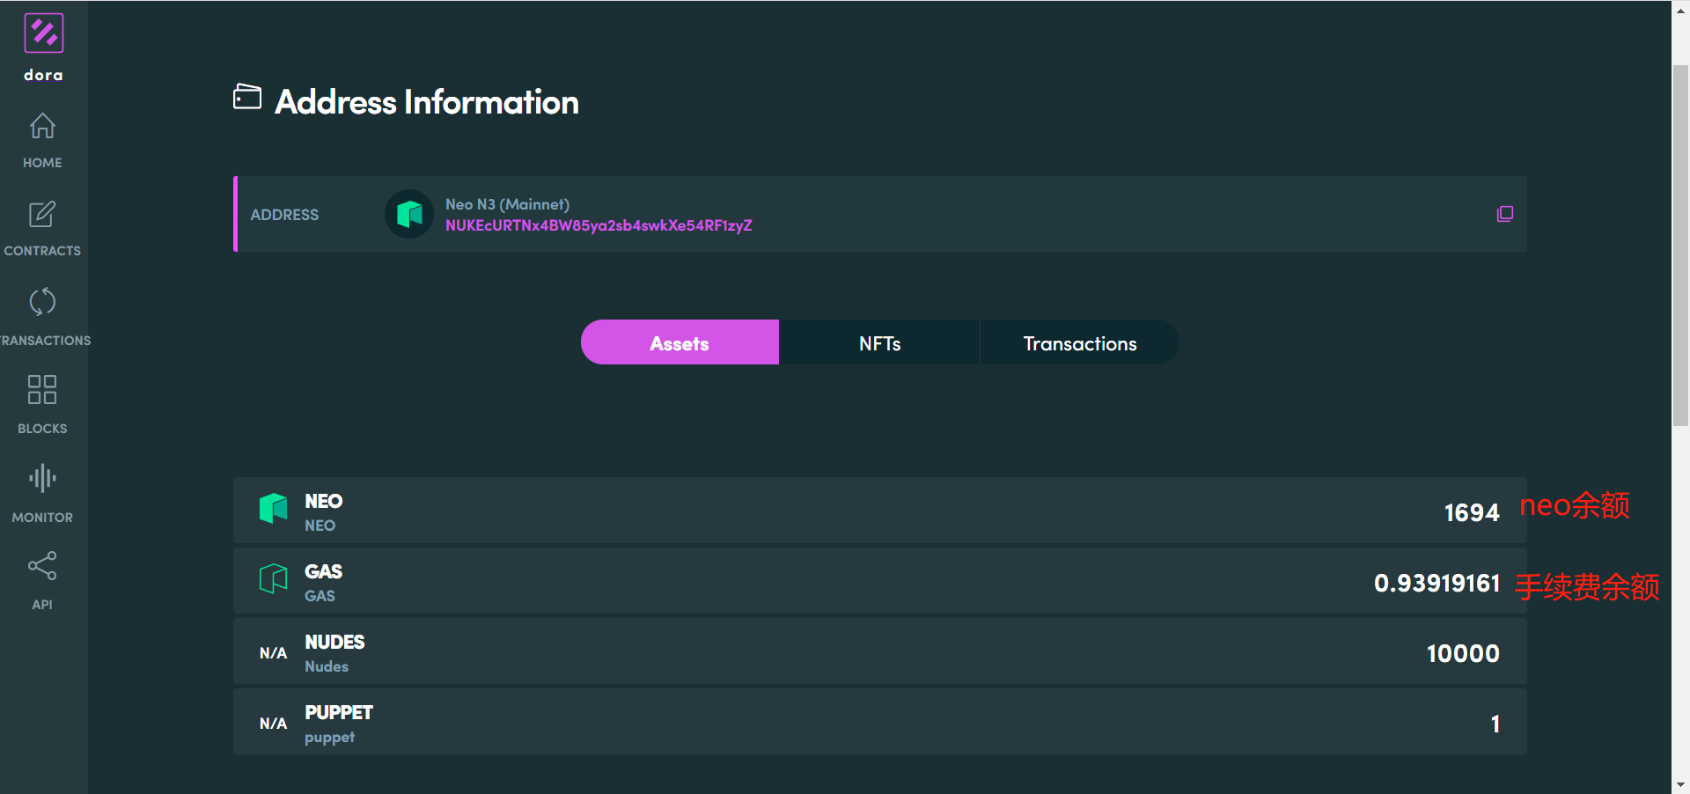The image size is (1690, 794).
Task: Click the scrollbar down arrow
Action: 1680,784
